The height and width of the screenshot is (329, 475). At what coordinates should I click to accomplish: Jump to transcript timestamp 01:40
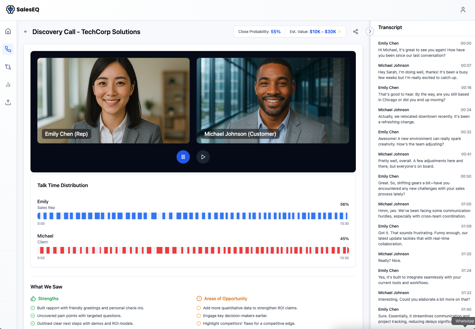click(x=466, y=309)
